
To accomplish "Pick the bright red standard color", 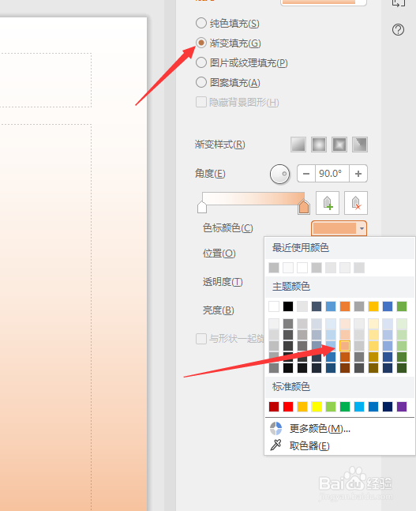I will (288, 407).
